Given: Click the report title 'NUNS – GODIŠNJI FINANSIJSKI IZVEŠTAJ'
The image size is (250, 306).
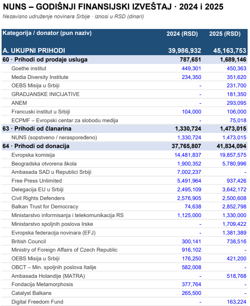Looking at the screenshot, I should pyautogui.click(x=87, y=7).
